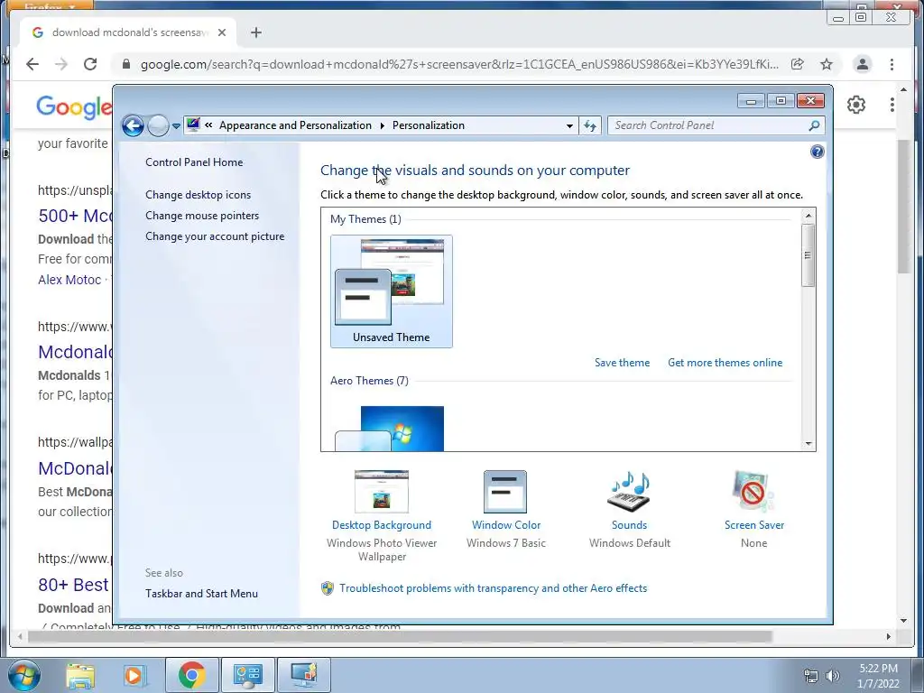Open the Personalization taskbar icon
The image size is (924, 693).
pyautogui.click(x=304, y=675)
